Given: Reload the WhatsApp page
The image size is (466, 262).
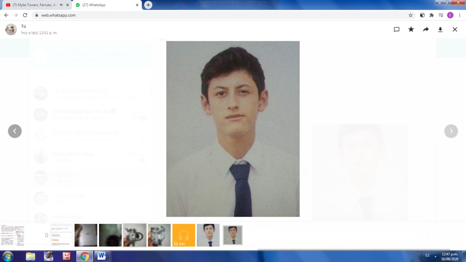Looking at the screenshot, I should pyautogui.click(x=25, y=15).
